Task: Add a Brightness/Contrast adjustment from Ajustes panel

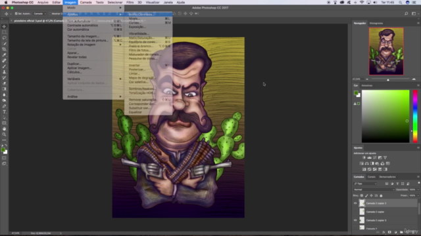Action: [x=364, y=157]
